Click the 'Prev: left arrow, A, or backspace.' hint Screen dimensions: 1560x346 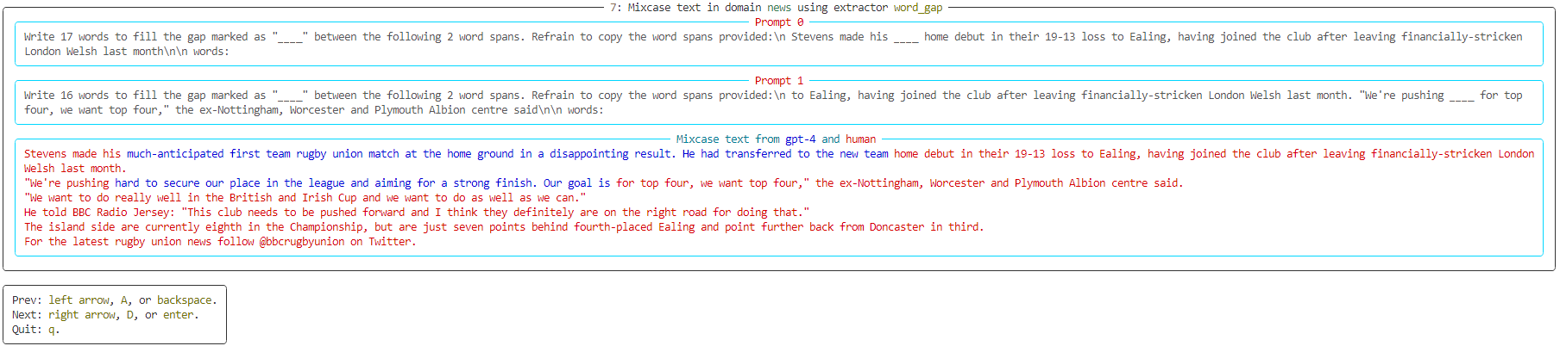coord(115,300)
